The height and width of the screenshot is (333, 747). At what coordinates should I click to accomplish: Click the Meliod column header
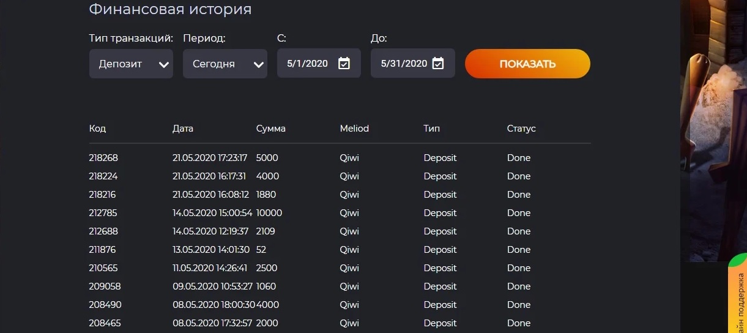[354, 129]
